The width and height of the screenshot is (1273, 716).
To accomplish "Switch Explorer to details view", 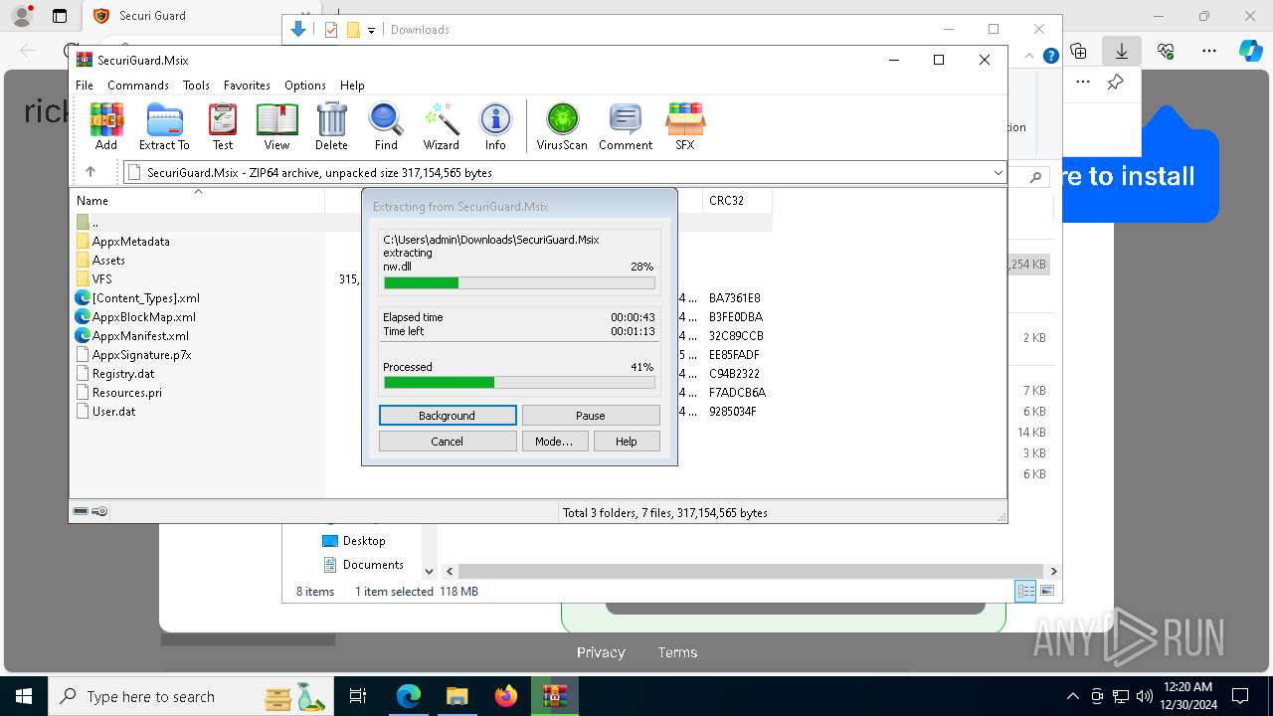I will [1025, 591].
